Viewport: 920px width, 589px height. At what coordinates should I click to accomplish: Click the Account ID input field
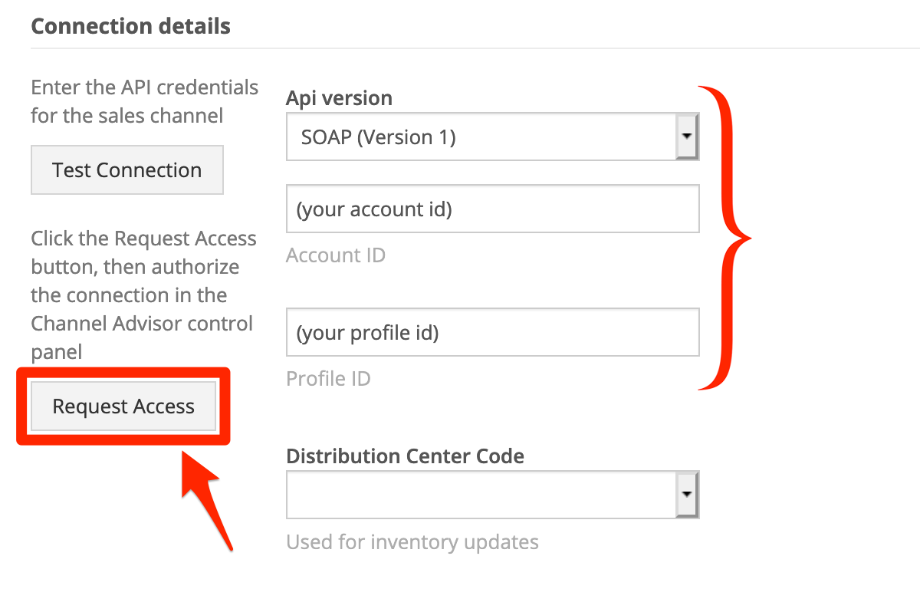point(492,209)
